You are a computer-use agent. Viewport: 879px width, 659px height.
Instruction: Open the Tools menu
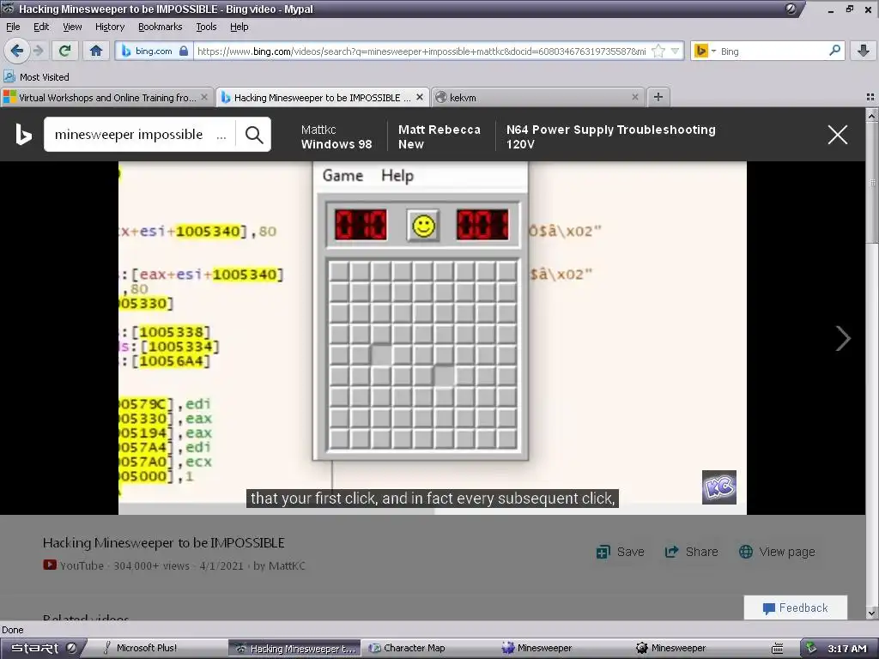[206, 27]
